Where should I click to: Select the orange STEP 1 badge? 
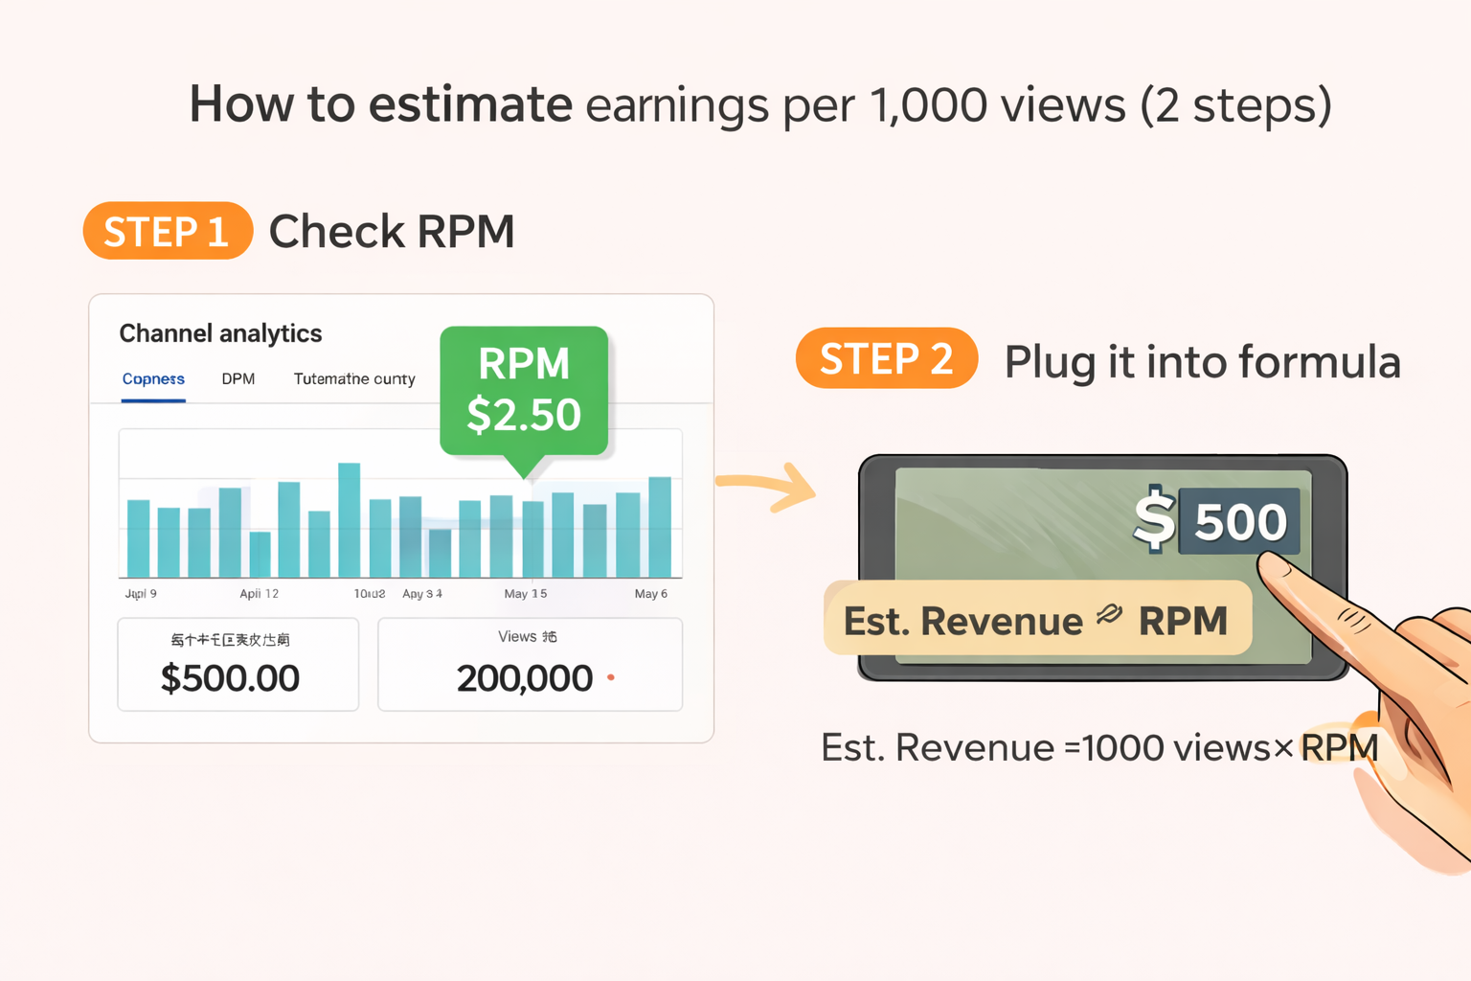[x=167, y=231]
